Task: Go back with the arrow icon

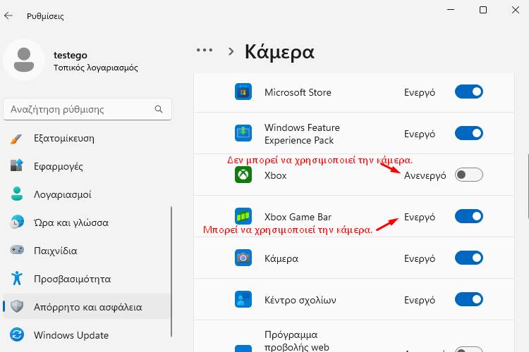Action: (8, 15)
